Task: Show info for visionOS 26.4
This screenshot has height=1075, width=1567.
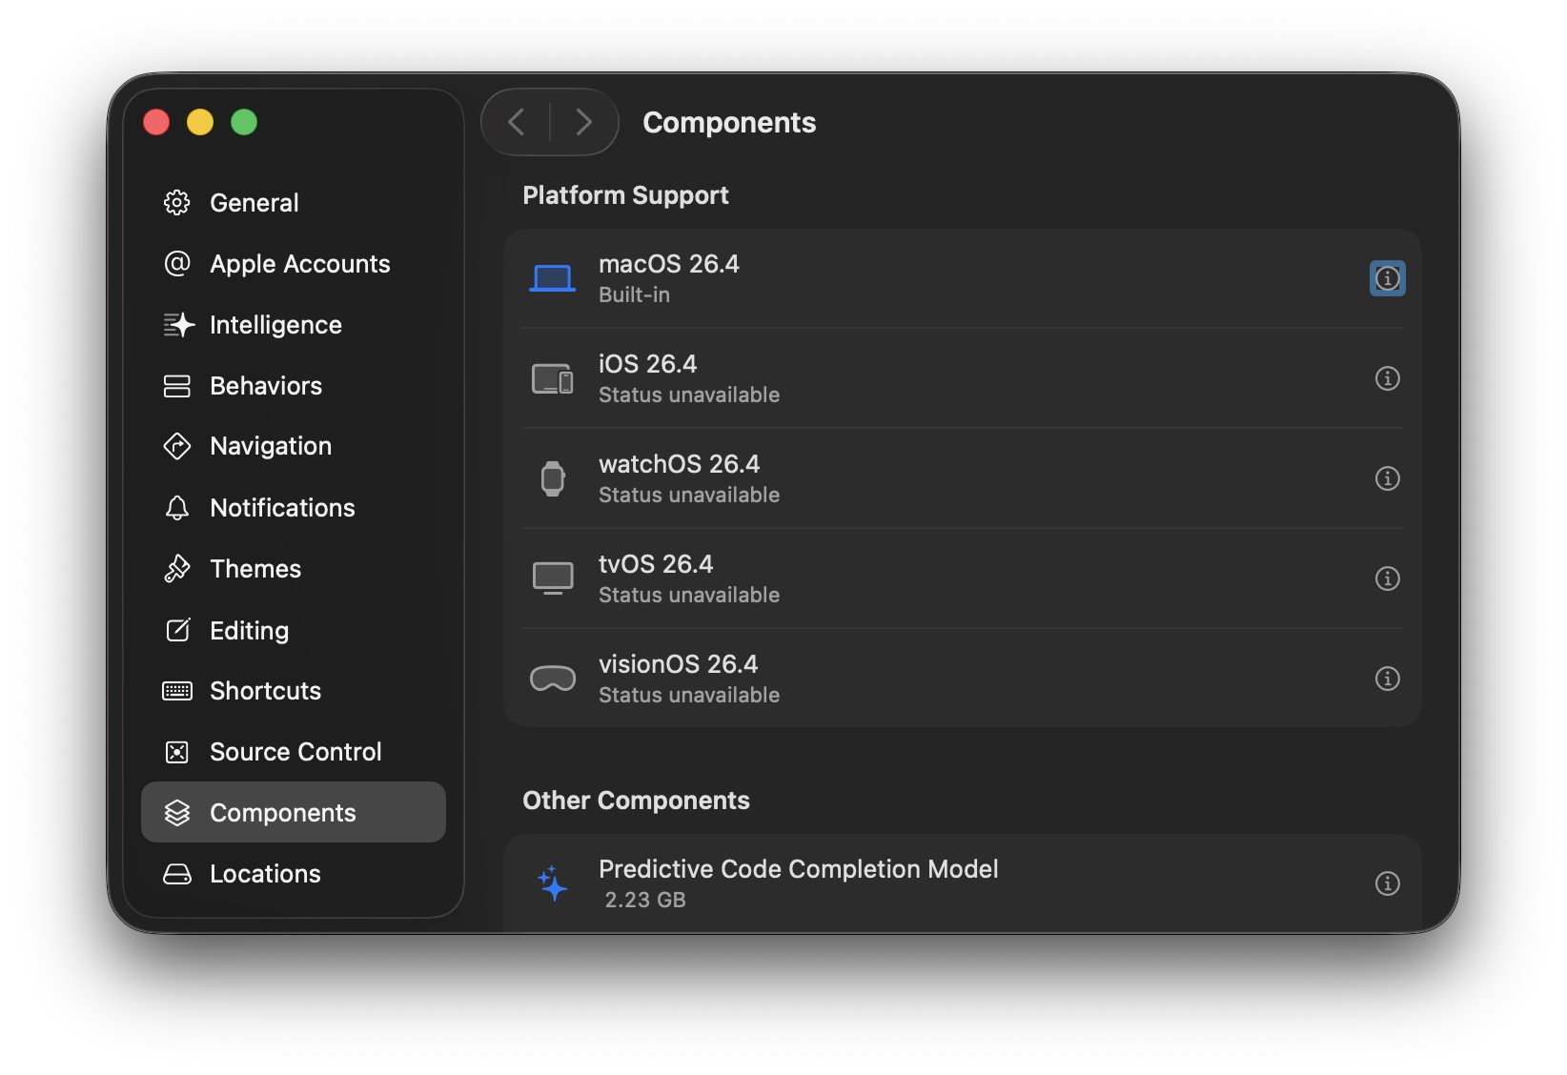Action: point(1388,679)
